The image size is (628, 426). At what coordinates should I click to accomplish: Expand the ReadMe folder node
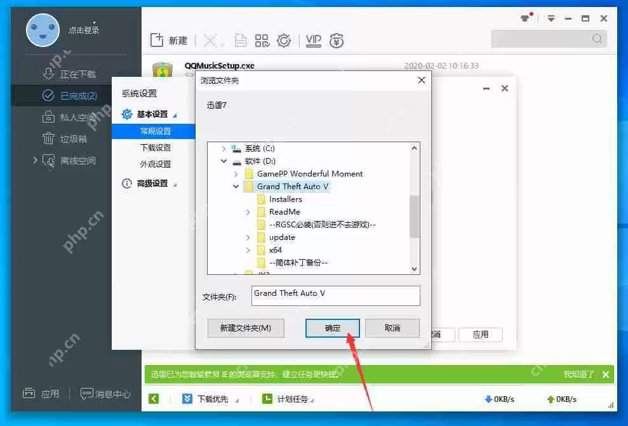point(248,212)
